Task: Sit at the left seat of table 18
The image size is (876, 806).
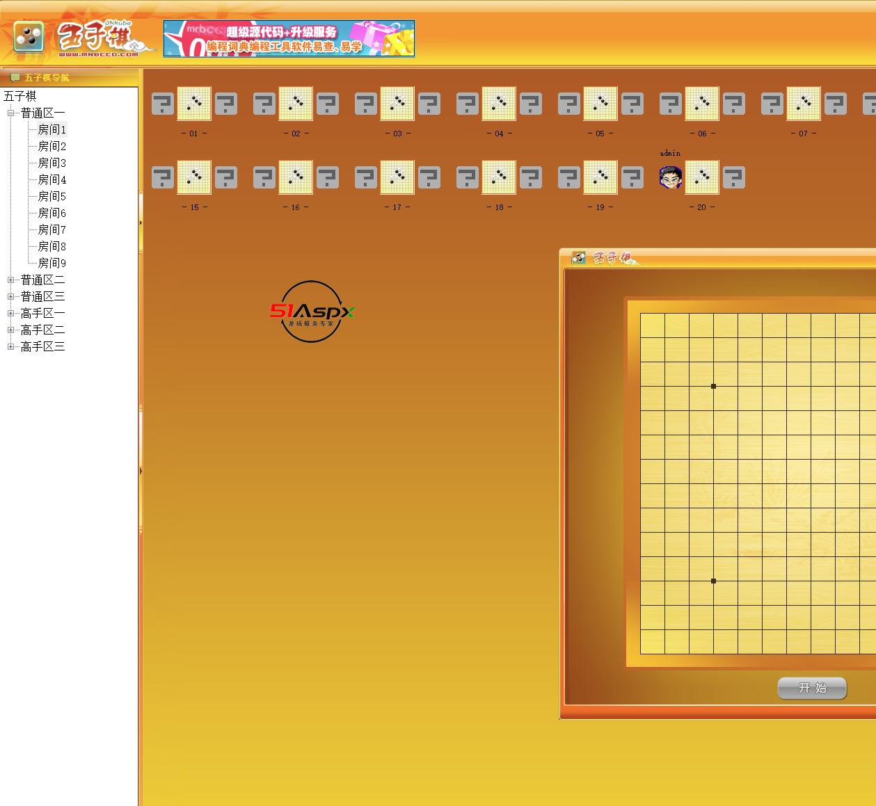Action: tap(467, 178)
